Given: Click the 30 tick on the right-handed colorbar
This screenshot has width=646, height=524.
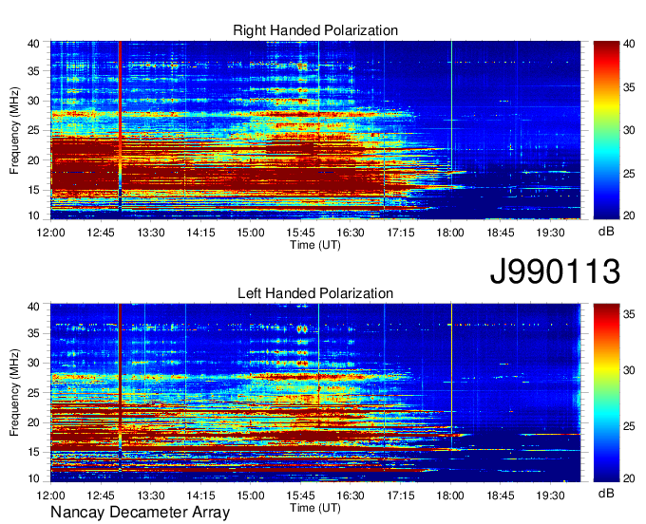Looking at the screenshot, I should (629, 130).
